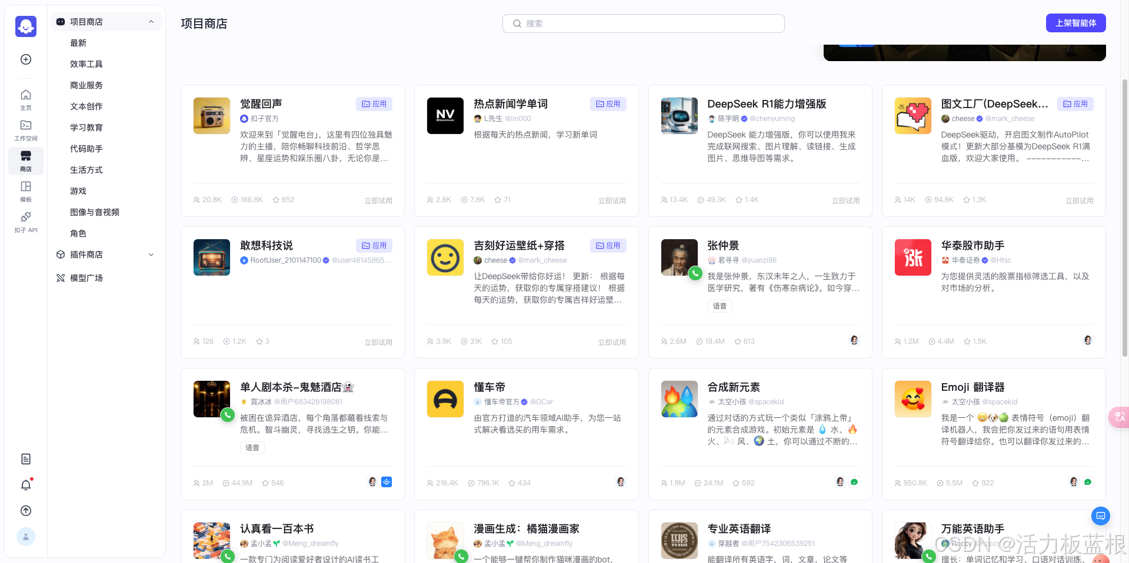
Task: Open the 专业英语翻译 title
Action: tap(739, 529)
